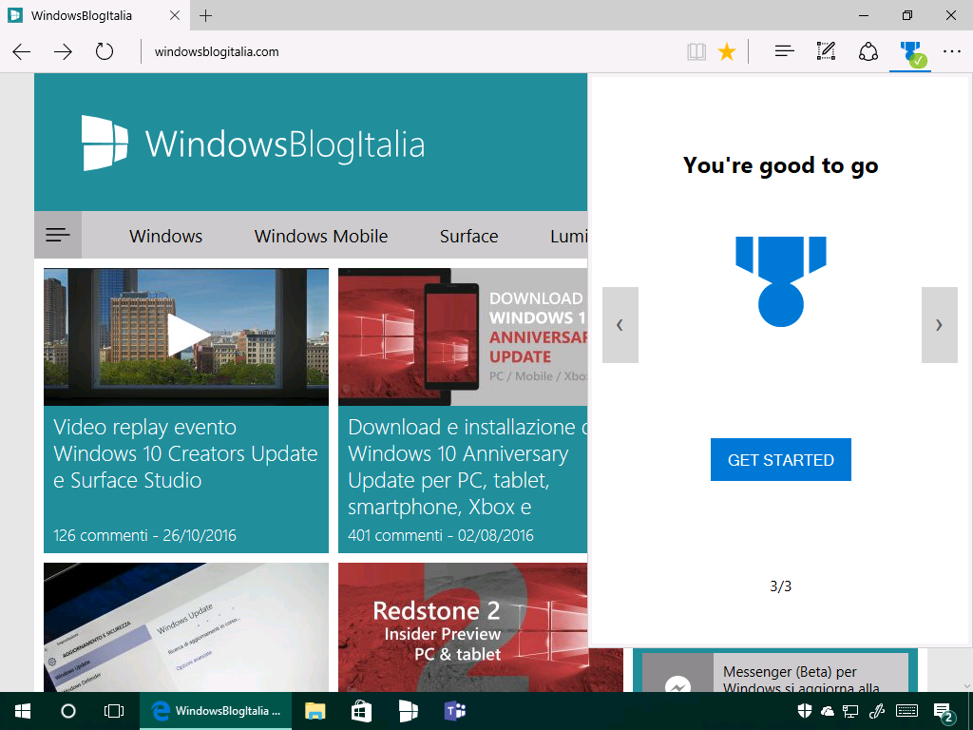Click the GET STARTED button
Viewport: 973px width, 730px height.
point(781,460)
